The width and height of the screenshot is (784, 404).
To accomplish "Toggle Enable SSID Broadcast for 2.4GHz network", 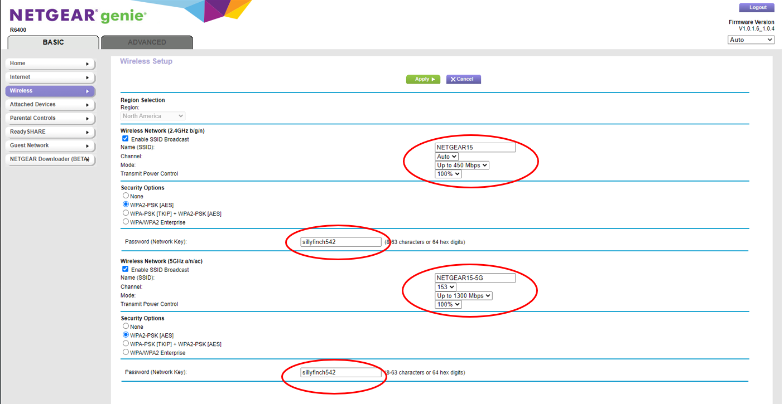I will 125,139.
